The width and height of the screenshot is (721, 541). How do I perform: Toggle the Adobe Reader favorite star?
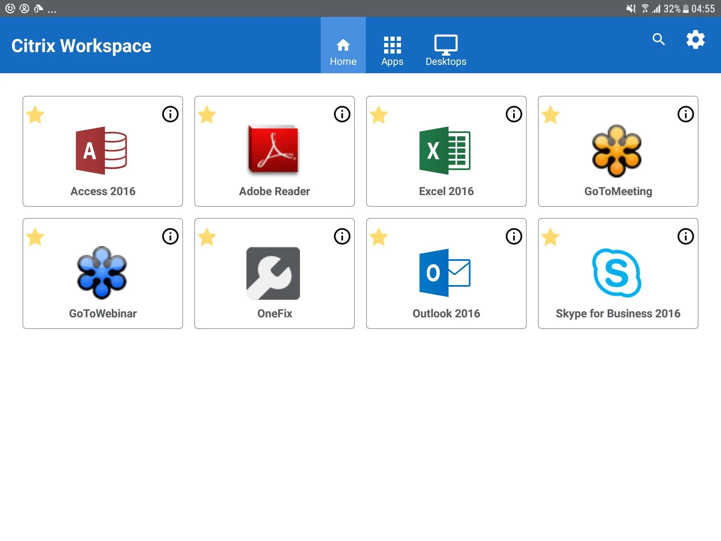[x=207, y=115]
